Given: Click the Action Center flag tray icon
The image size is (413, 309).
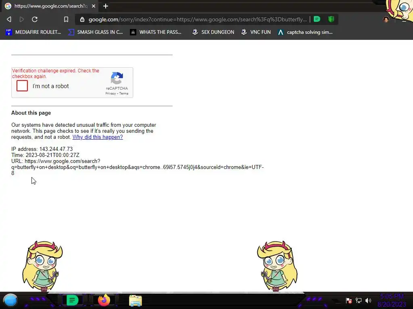Looking at the screenshot, I should click(x=349, y=300).
